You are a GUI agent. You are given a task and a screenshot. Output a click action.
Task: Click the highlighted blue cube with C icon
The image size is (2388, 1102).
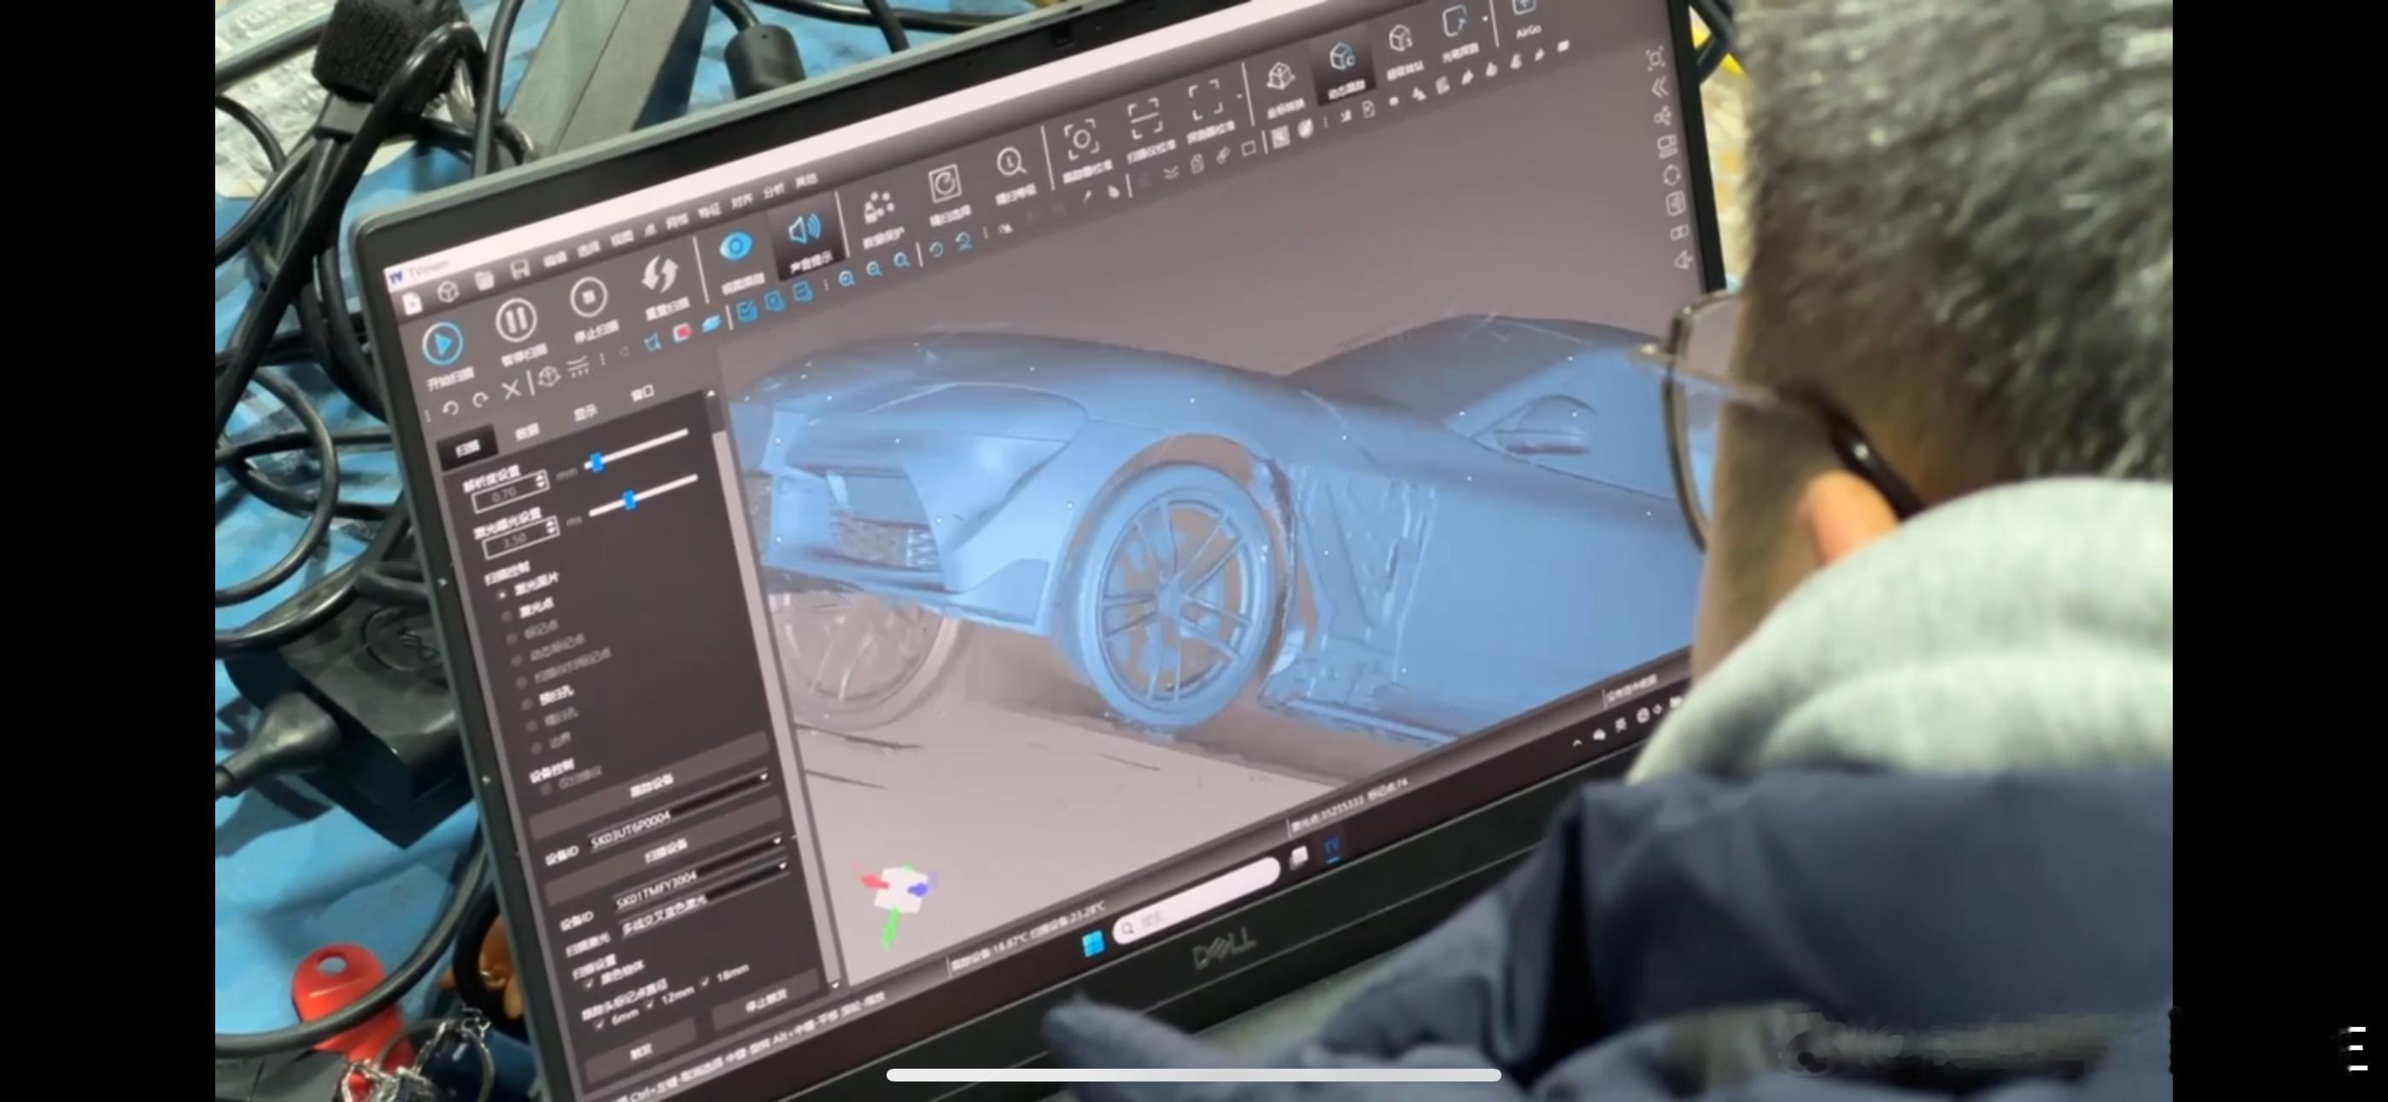click(x=1342, y=58)
